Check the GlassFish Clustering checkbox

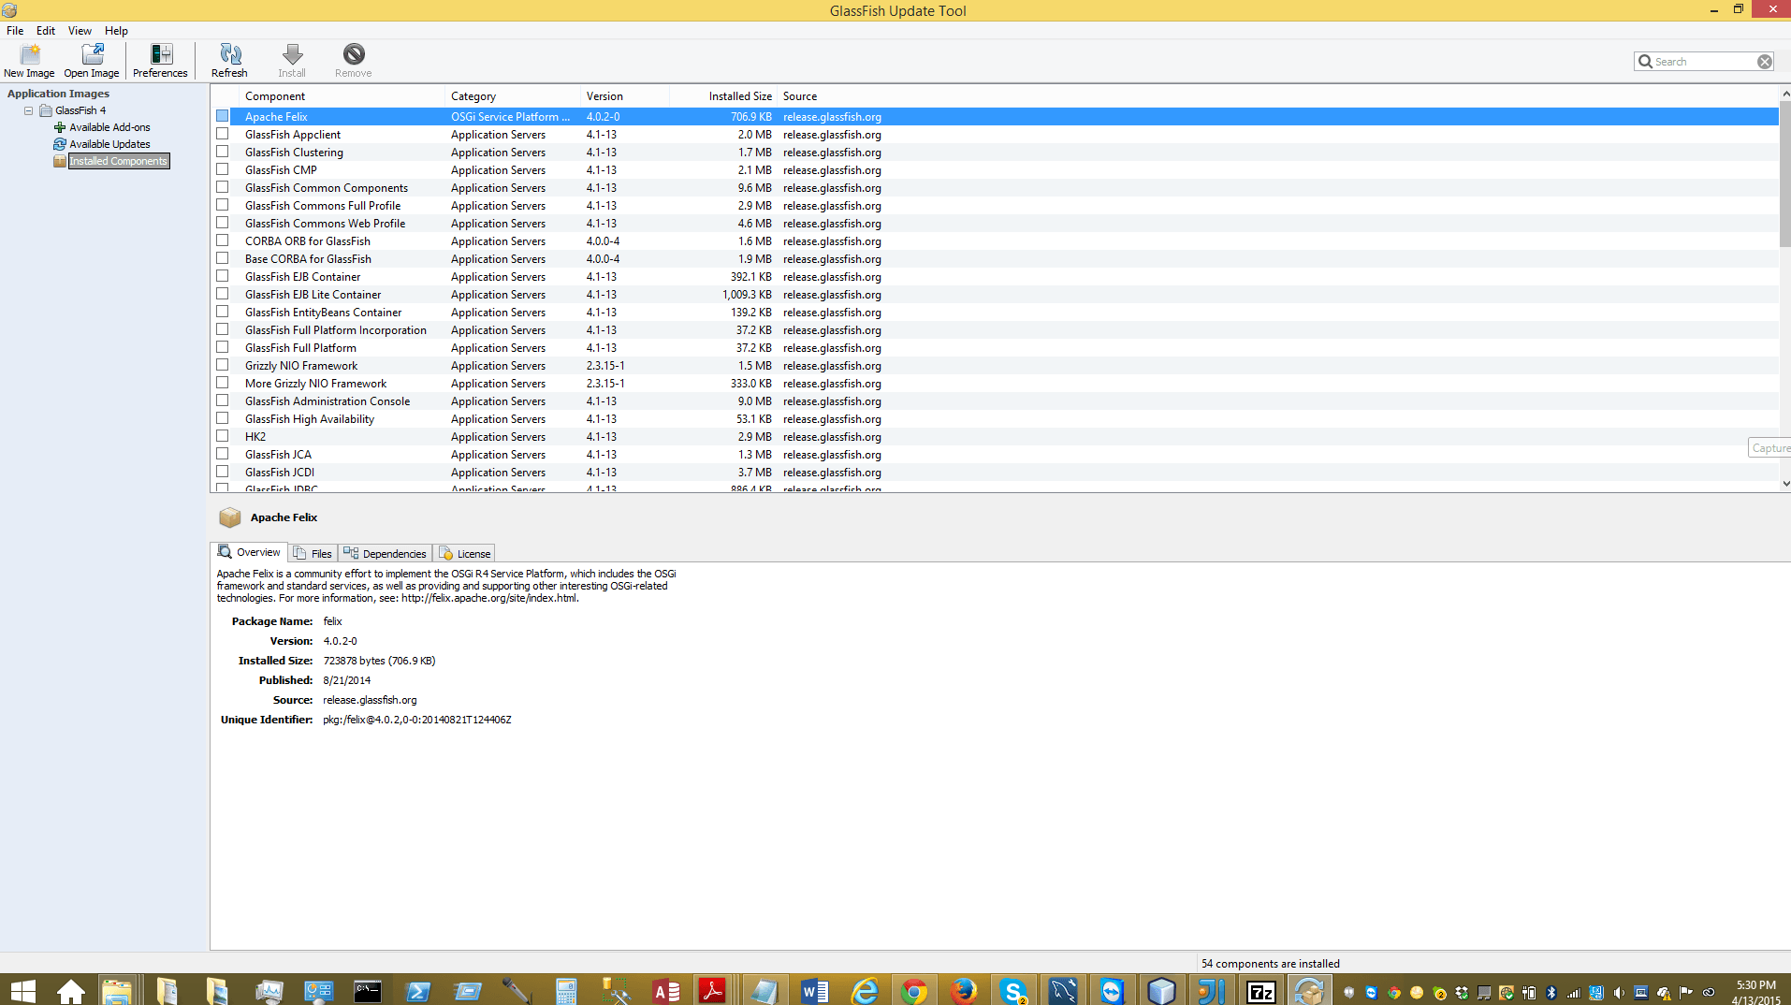pyautogui.click(x=223, y=152)
